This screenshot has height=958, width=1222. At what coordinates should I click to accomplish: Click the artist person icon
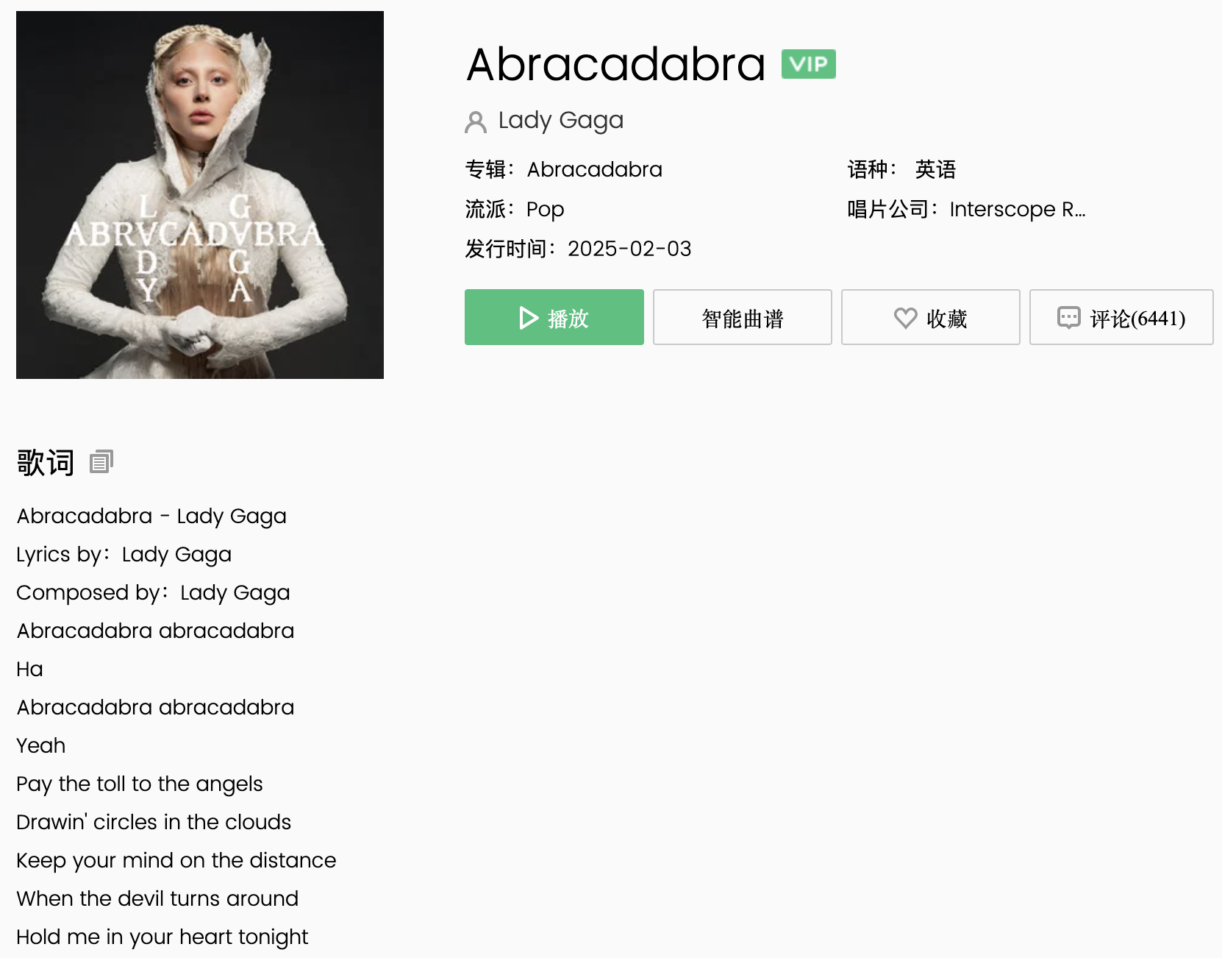[476, 121]
